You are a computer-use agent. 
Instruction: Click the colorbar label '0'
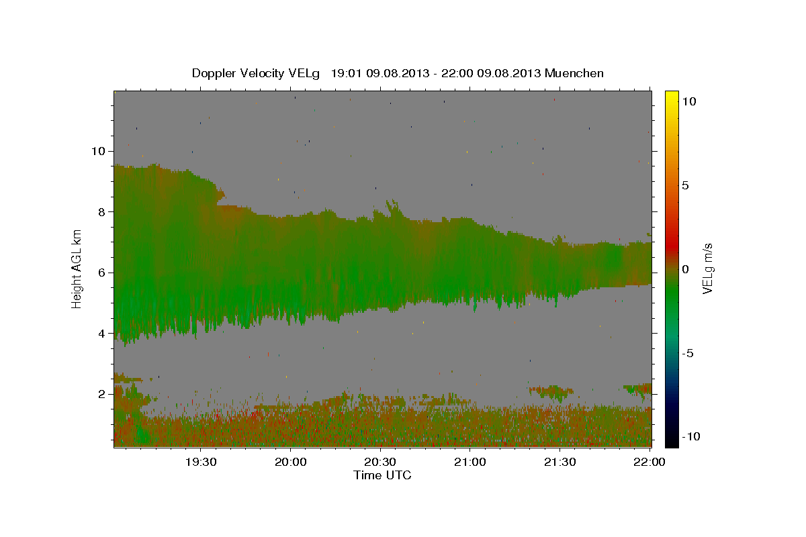tap(685, 269)
